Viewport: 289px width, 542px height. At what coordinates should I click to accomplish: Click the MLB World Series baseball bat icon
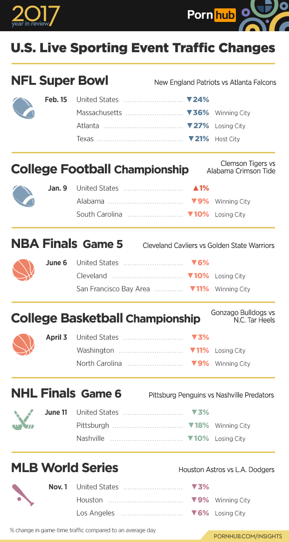[x=23, y=494]
